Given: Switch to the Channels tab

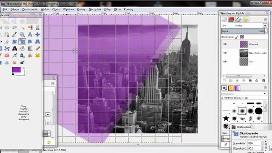Looking at the screenshot, I should (231, 20).
